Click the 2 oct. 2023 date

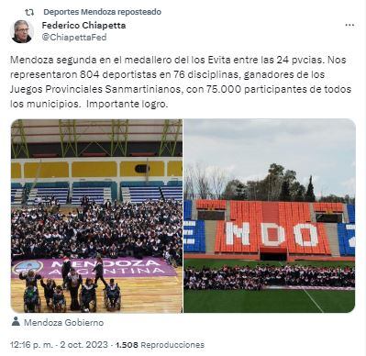(x=84, y=345)
